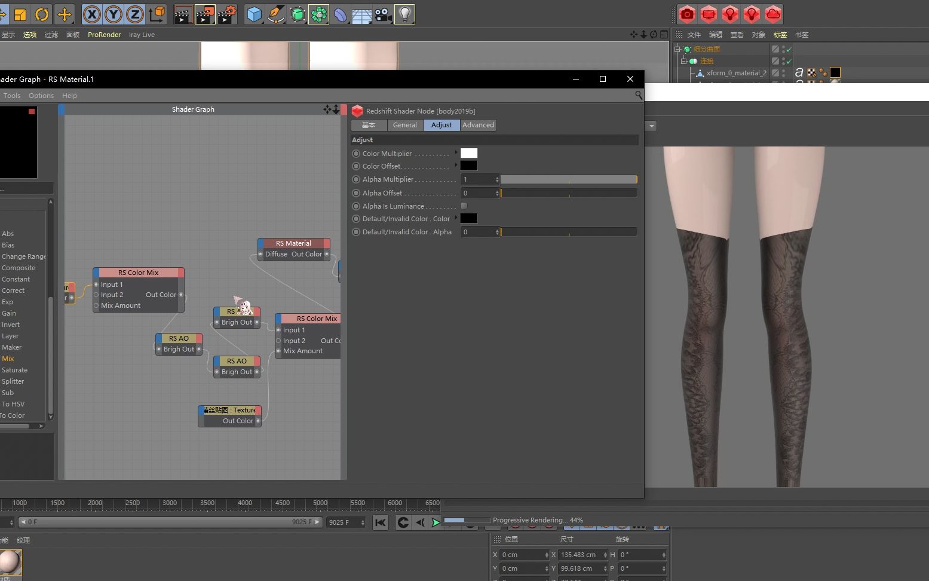Image resolution: width=929 pixels, height=581 pixels.
Task: Toggle the Color Multiplier animation radio dot
Action: click(x=356, y=154)
